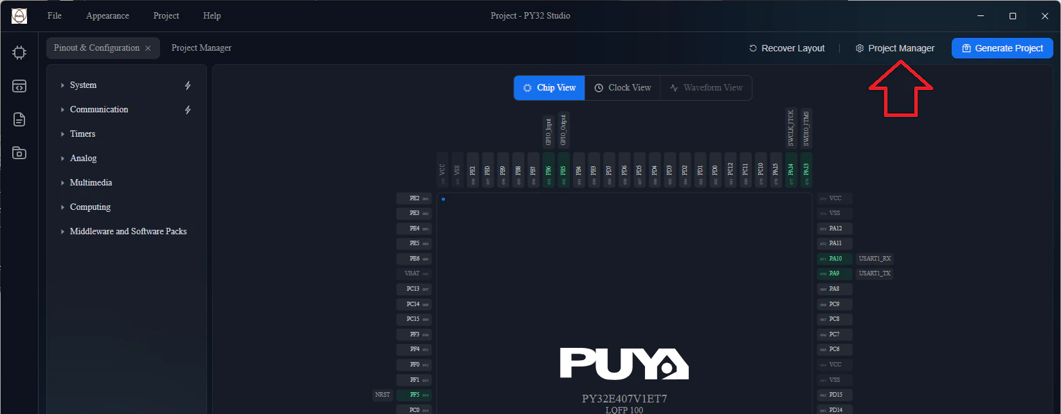The width and height of the screenshot is (1061, 414).
Task: Select pin PA10 on the chip
Action: tap(835, 259)
